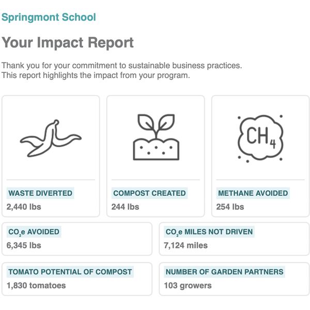Click the CO2e MILES NOT DRIVEN label
Viewport: 310px width, 310px height.
pos(209,232)
